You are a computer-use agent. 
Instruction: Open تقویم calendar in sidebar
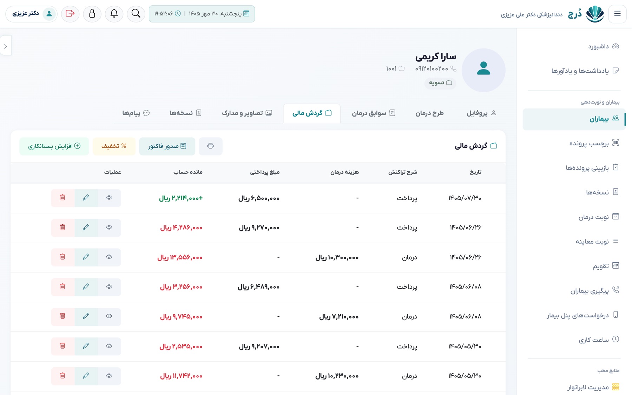(574, 266)
